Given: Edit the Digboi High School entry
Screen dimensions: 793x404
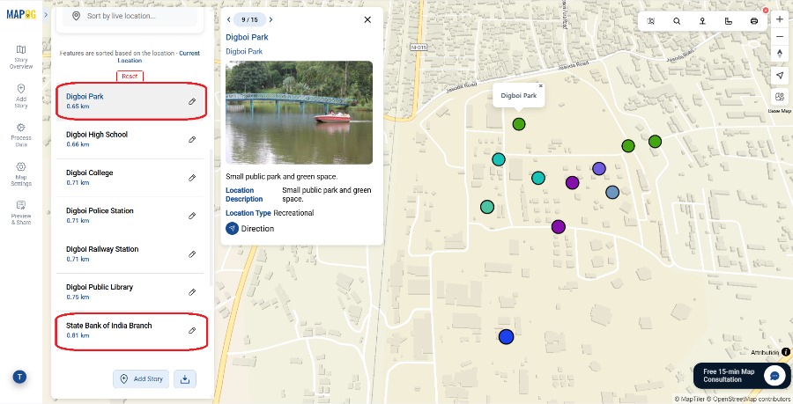Looking at the screenshot, I should pyautogui.click(x=192, y=139).
